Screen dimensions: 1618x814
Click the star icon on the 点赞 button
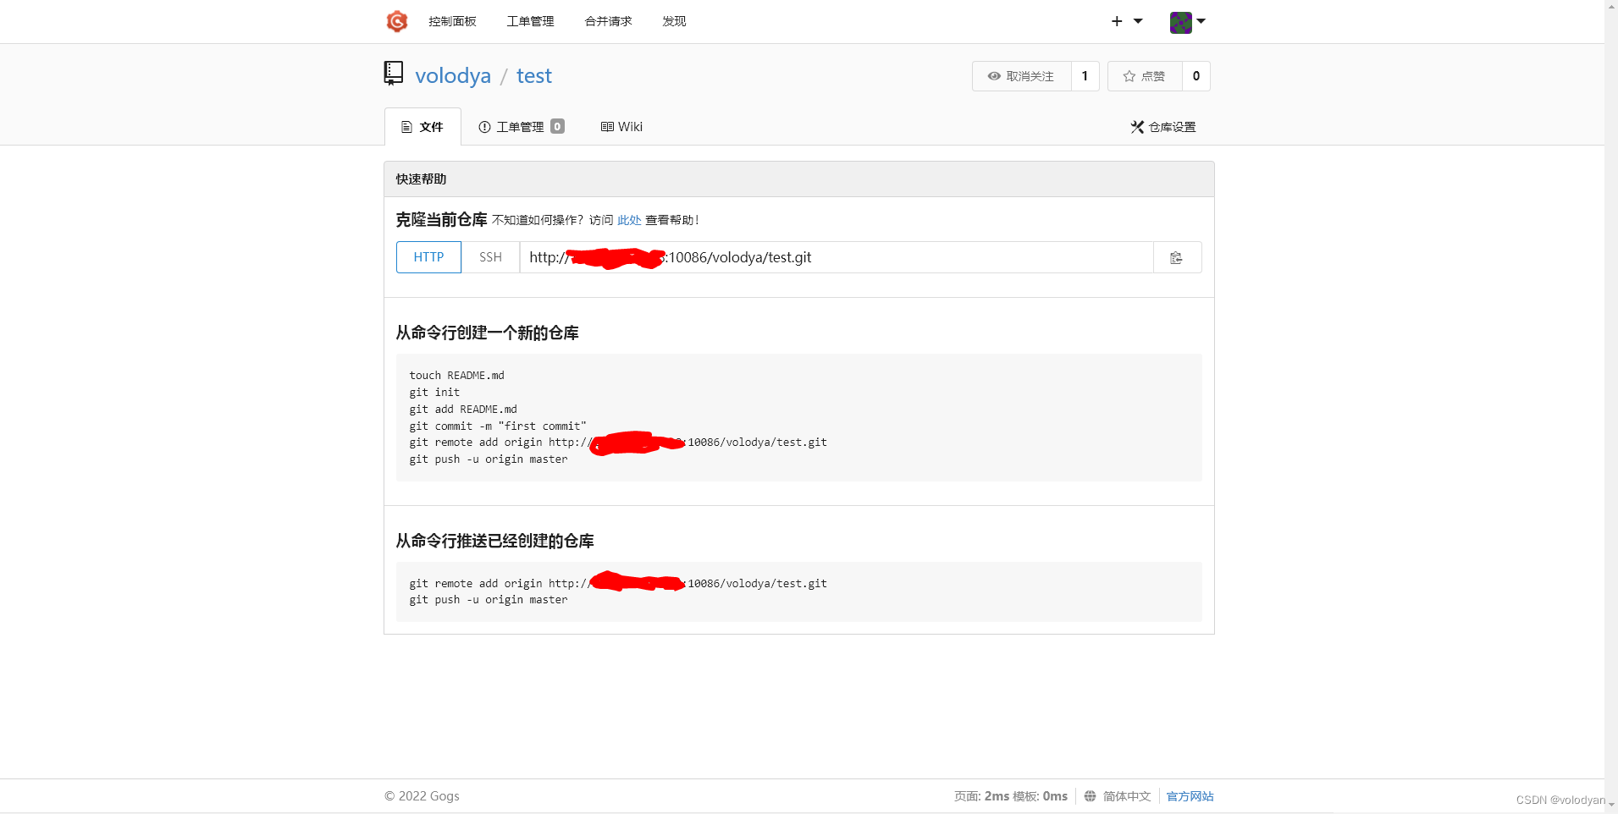coord(1129,76)
